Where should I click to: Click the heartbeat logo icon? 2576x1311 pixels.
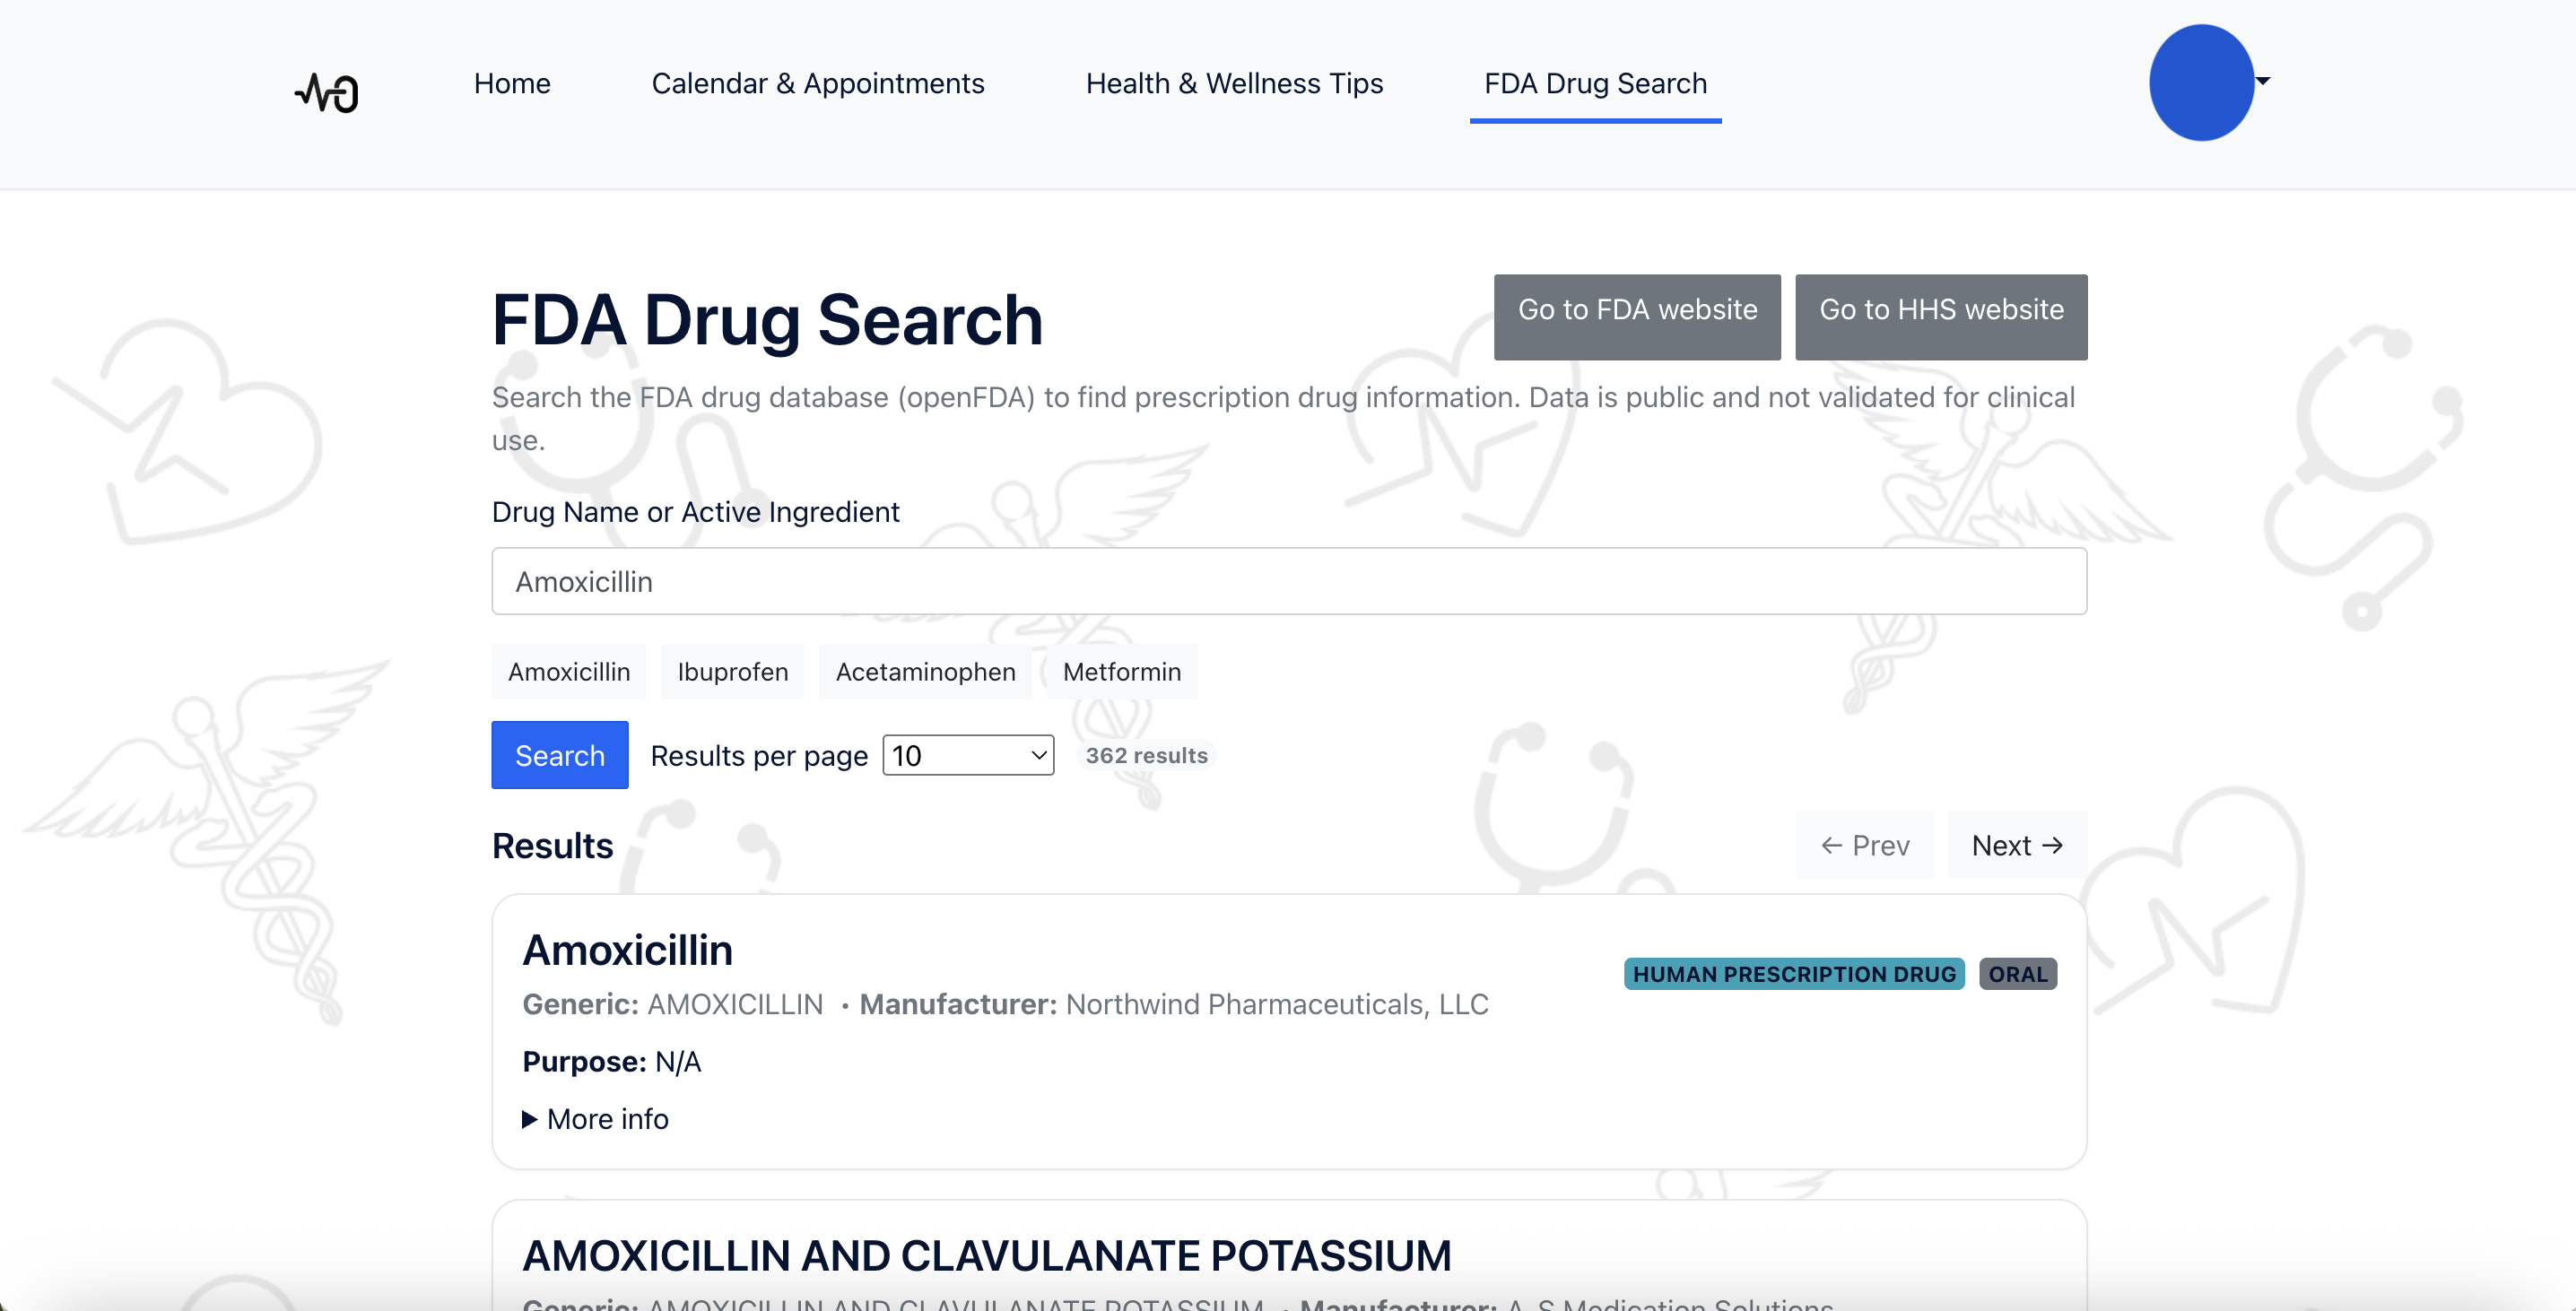pos(327,92)
